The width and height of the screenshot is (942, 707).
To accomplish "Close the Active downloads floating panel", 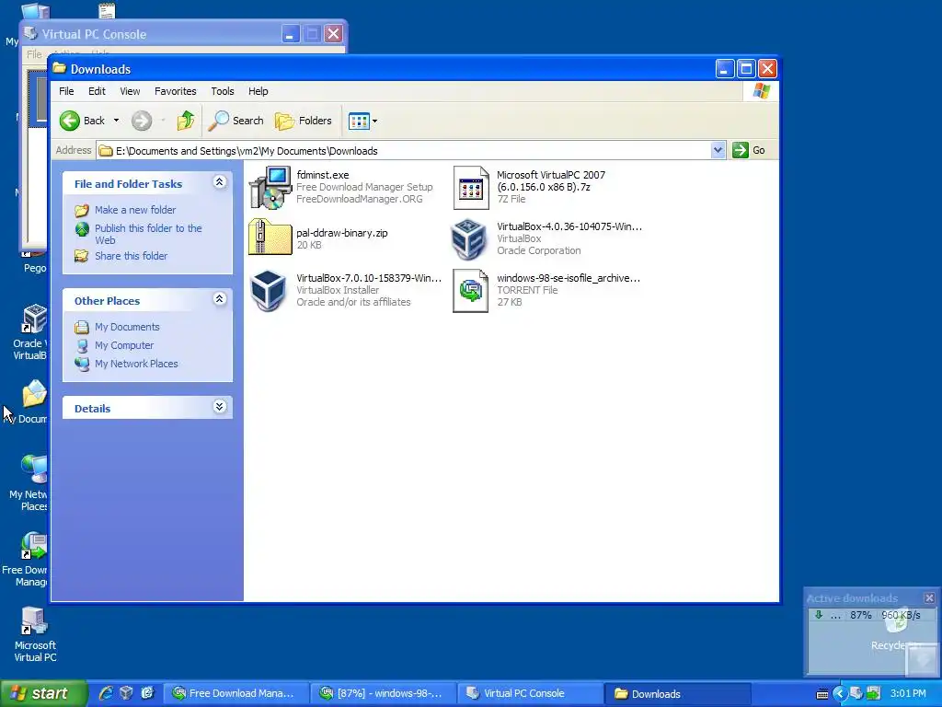I will click(929, 598).
